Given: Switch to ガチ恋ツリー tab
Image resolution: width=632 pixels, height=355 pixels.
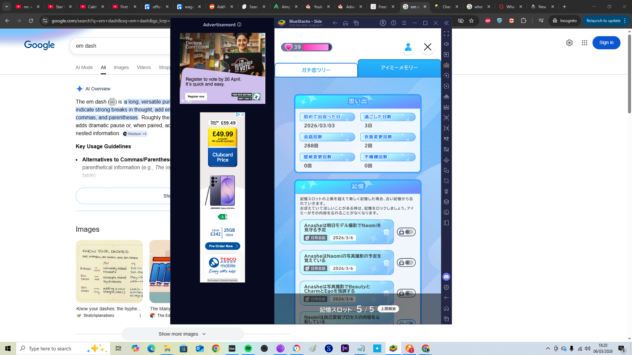Looking at the screenshot, I should coord(316,70).
